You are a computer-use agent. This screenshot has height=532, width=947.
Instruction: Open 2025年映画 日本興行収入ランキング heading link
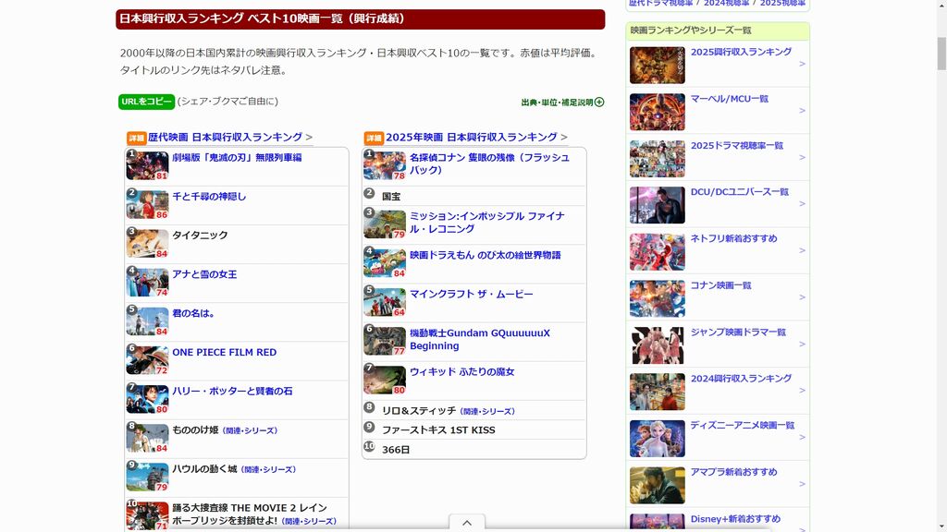coord(471,137)
